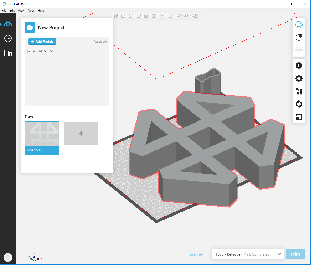Open the Apps menu
This screenshot has width=311, height=265.
(x=31, y=11)
